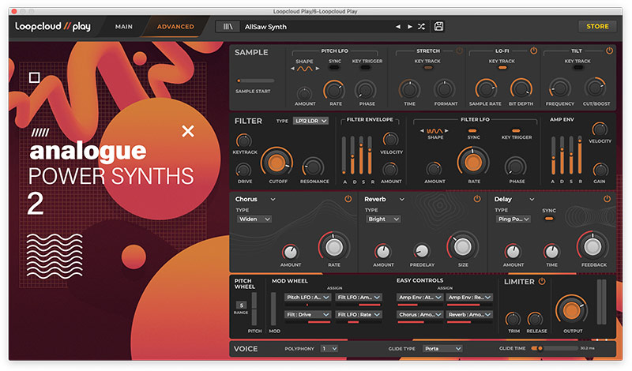Switch to the MAIN tab
The image size is (632, 371).
pos(124,27)
